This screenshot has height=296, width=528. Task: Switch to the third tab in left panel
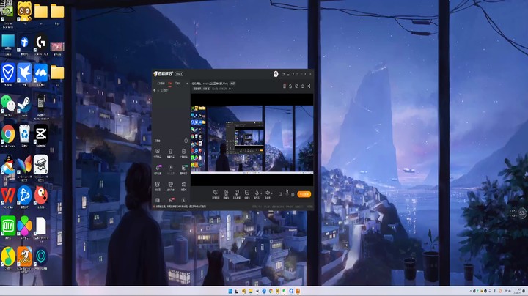pos(177,83)
